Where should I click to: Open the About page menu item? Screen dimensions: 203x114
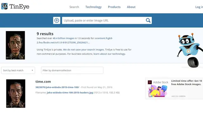(x=131, y=7)
